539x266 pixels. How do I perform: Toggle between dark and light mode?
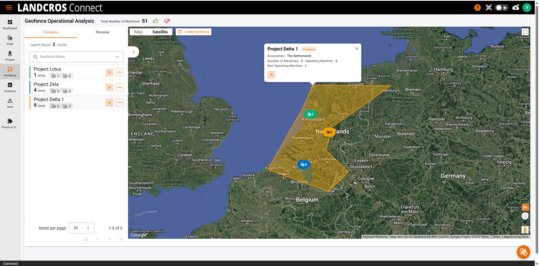pos(501,8)
